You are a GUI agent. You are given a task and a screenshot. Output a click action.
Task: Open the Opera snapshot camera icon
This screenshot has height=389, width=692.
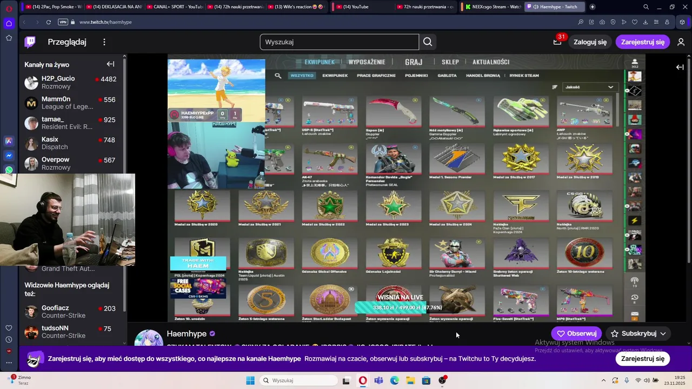pyautogui.click(x=602, y=22)
